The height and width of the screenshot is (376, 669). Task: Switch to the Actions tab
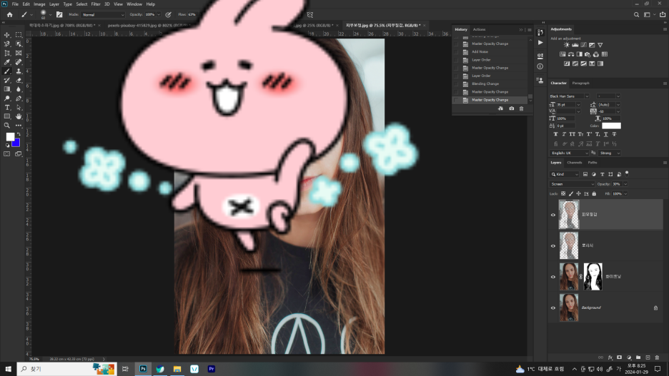pyautogui.click(x=479, y=29)
